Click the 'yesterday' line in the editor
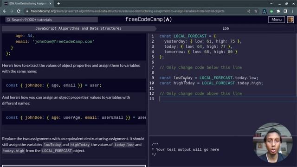 [x=203, y=41]
